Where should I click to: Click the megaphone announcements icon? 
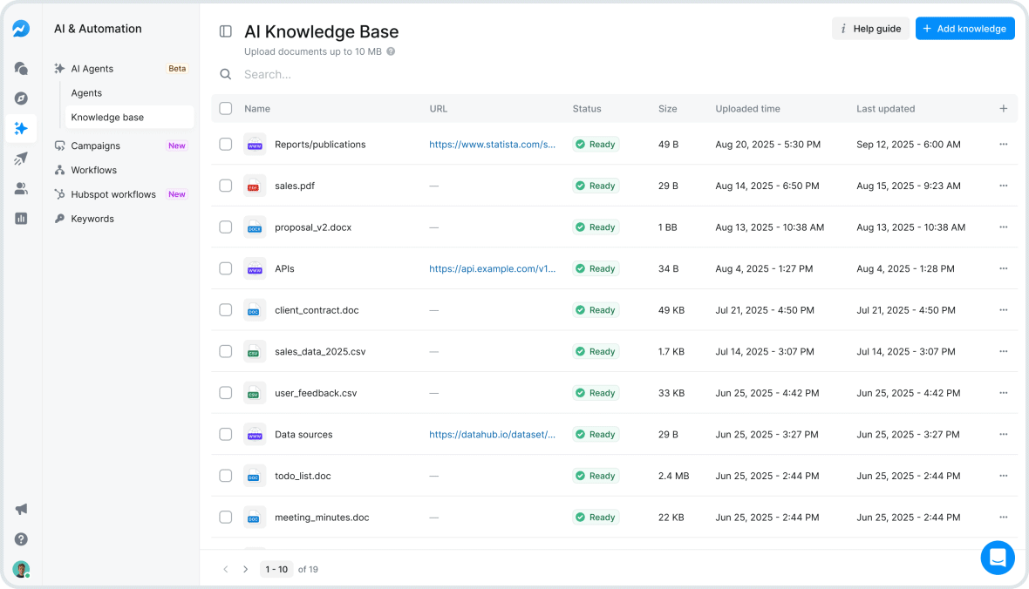20,509
